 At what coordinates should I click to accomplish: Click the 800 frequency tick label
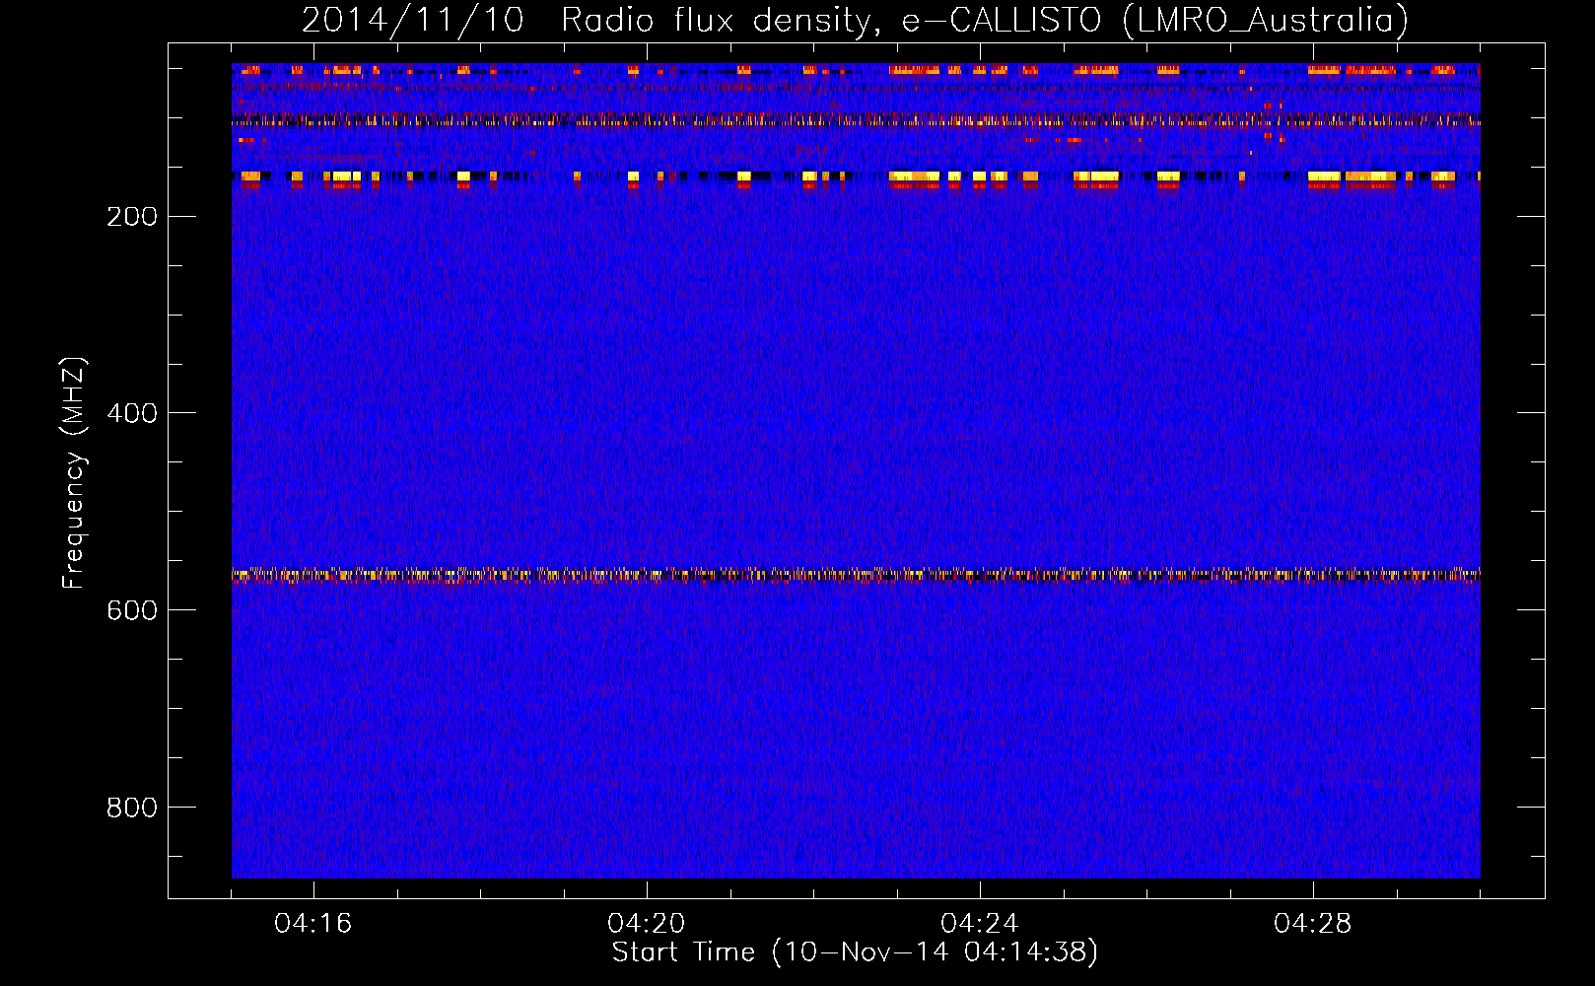click(x=132, y=808)
